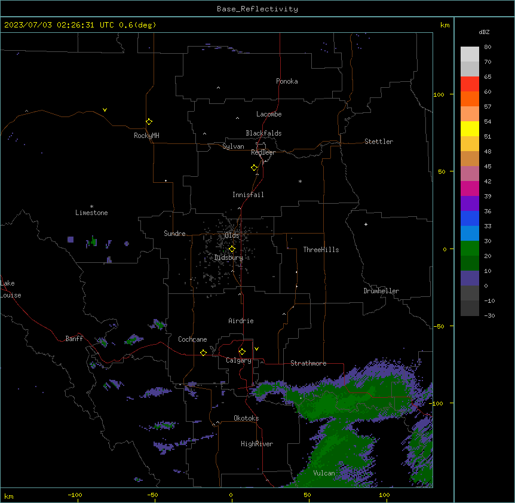This screenshot has width=515, height=503.
Task: Click the Okotoks label
Action: click(x=246, y=418)
